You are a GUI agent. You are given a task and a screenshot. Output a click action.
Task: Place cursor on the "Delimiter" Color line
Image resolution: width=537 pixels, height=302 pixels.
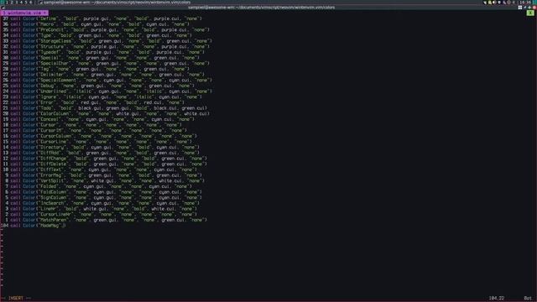click(x=107, y=75)
